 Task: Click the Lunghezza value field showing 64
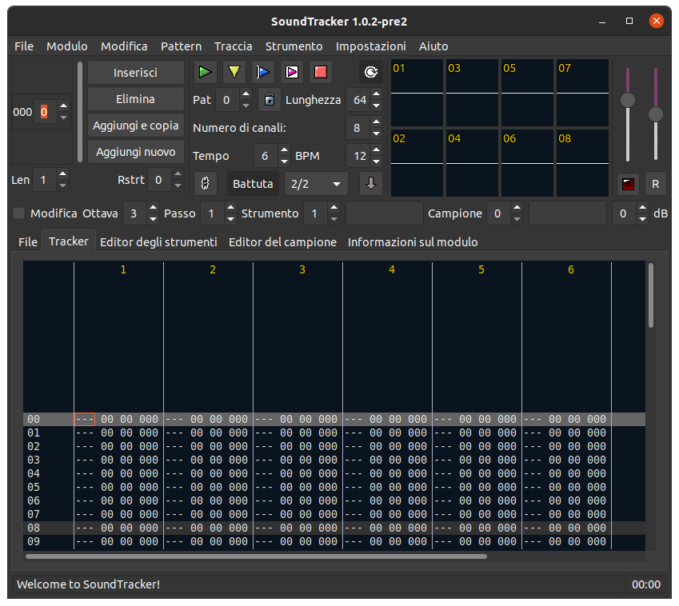click(x=358, y=100)
